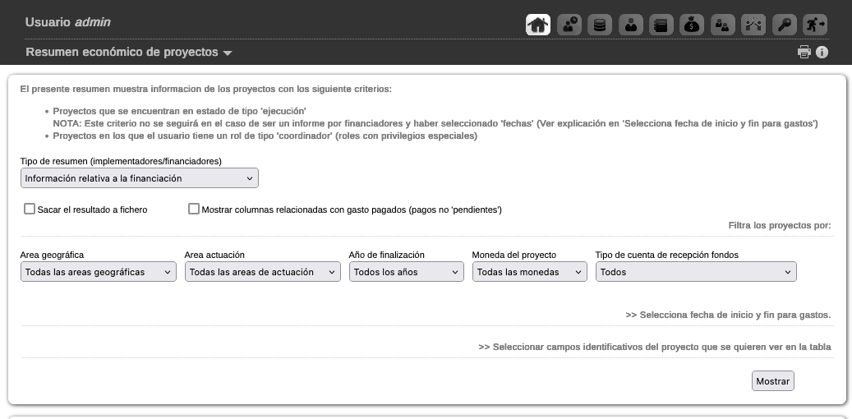Open the database stack icon
Viewport: 852px width, 419px height.
pyautogui.click(x=600, y=25)
